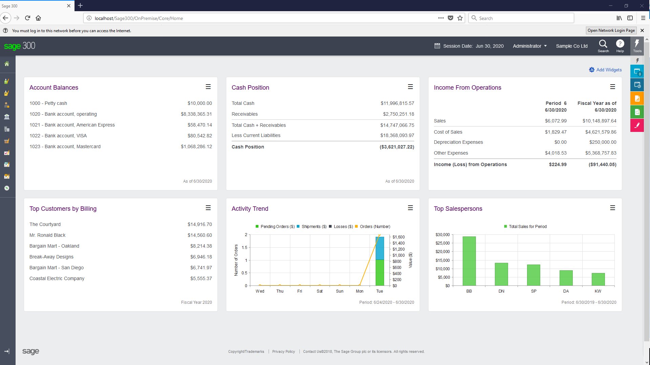Open the green Inquiries panel icon

tap(637, 112)
